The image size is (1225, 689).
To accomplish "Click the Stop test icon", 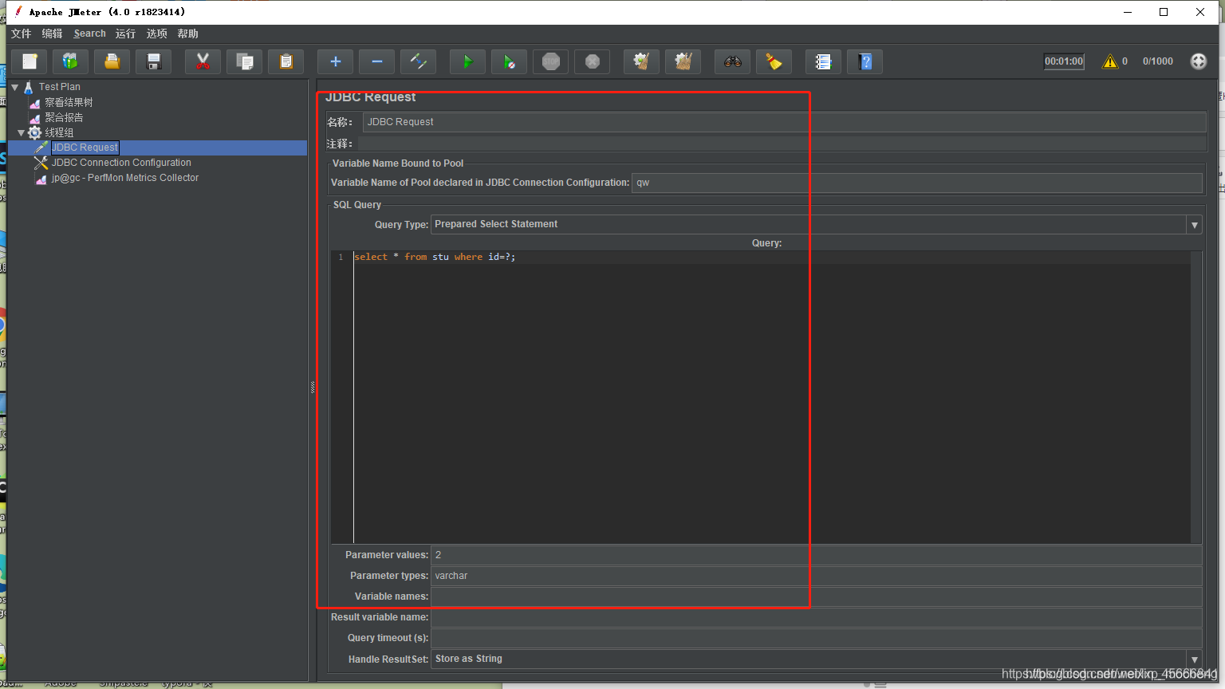I will pos(551,61).
